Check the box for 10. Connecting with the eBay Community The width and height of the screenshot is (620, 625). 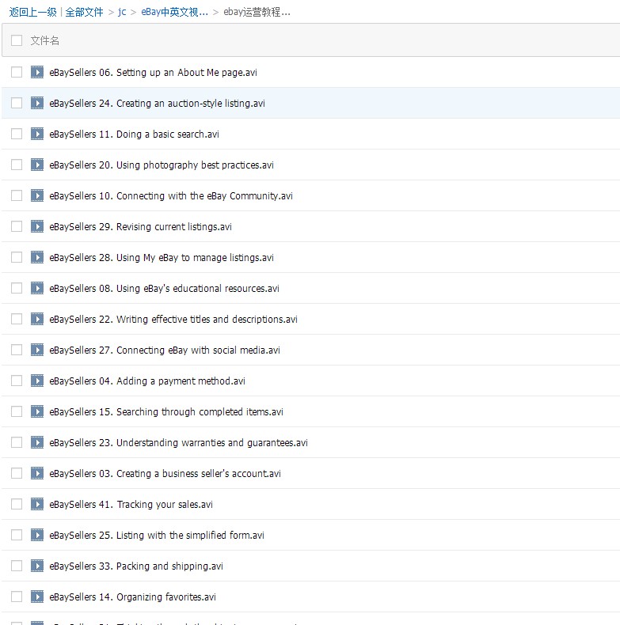click(17, 195)
